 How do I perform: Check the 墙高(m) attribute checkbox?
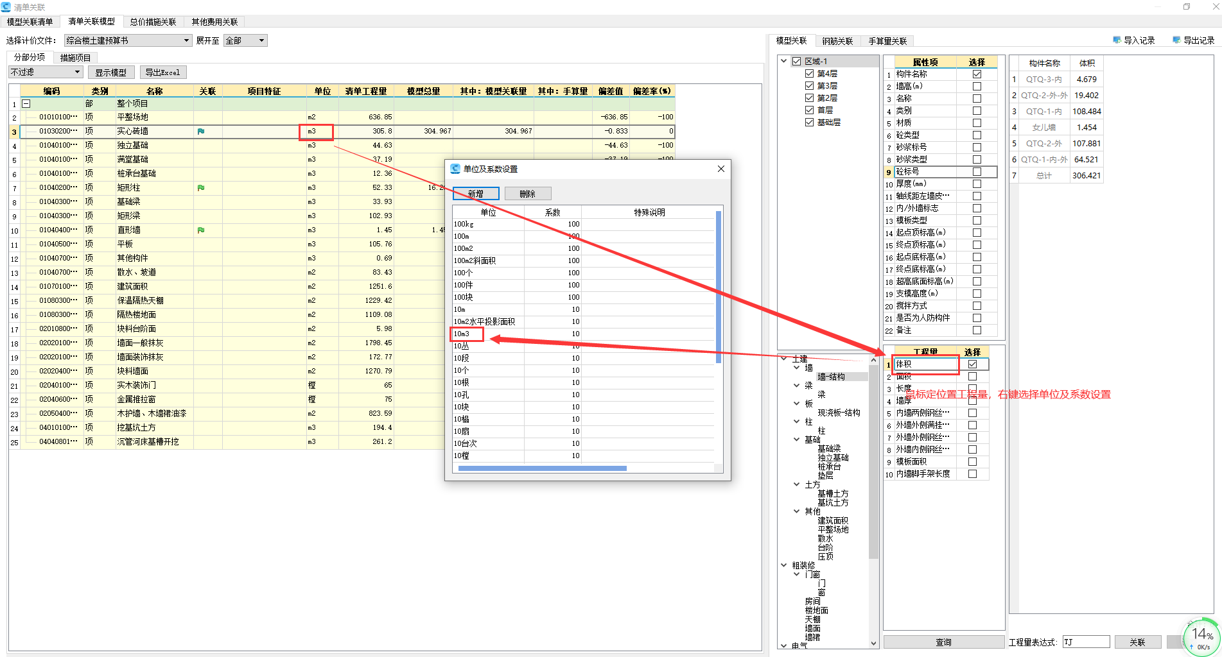click(x=977, y=87)
